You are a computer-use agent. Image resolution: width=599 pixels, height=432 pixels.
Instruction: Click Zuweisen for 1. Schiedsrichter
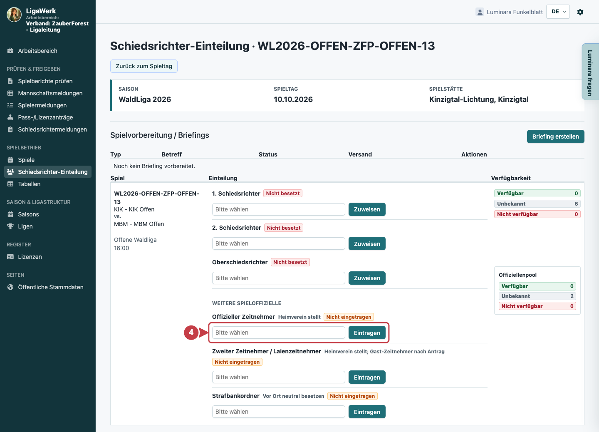pyautogui.click(x=367, y=209)
